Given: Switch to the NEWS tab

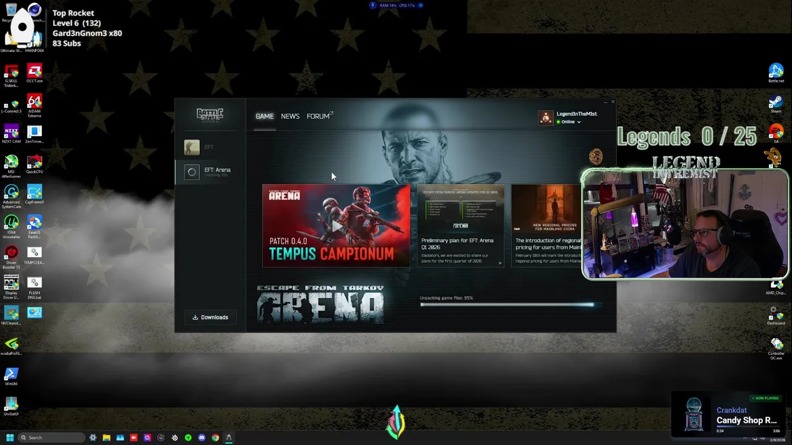Looking at the screenshot, I should (290, 116).
